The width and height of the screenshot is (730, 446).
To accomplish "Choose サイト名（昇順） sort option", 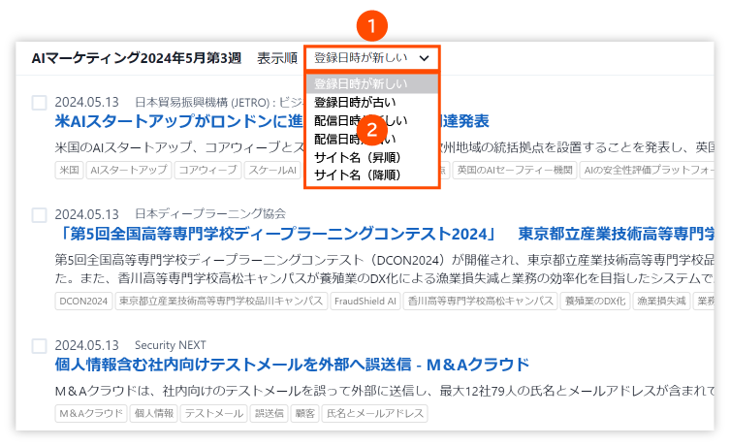I will [372, 157].
